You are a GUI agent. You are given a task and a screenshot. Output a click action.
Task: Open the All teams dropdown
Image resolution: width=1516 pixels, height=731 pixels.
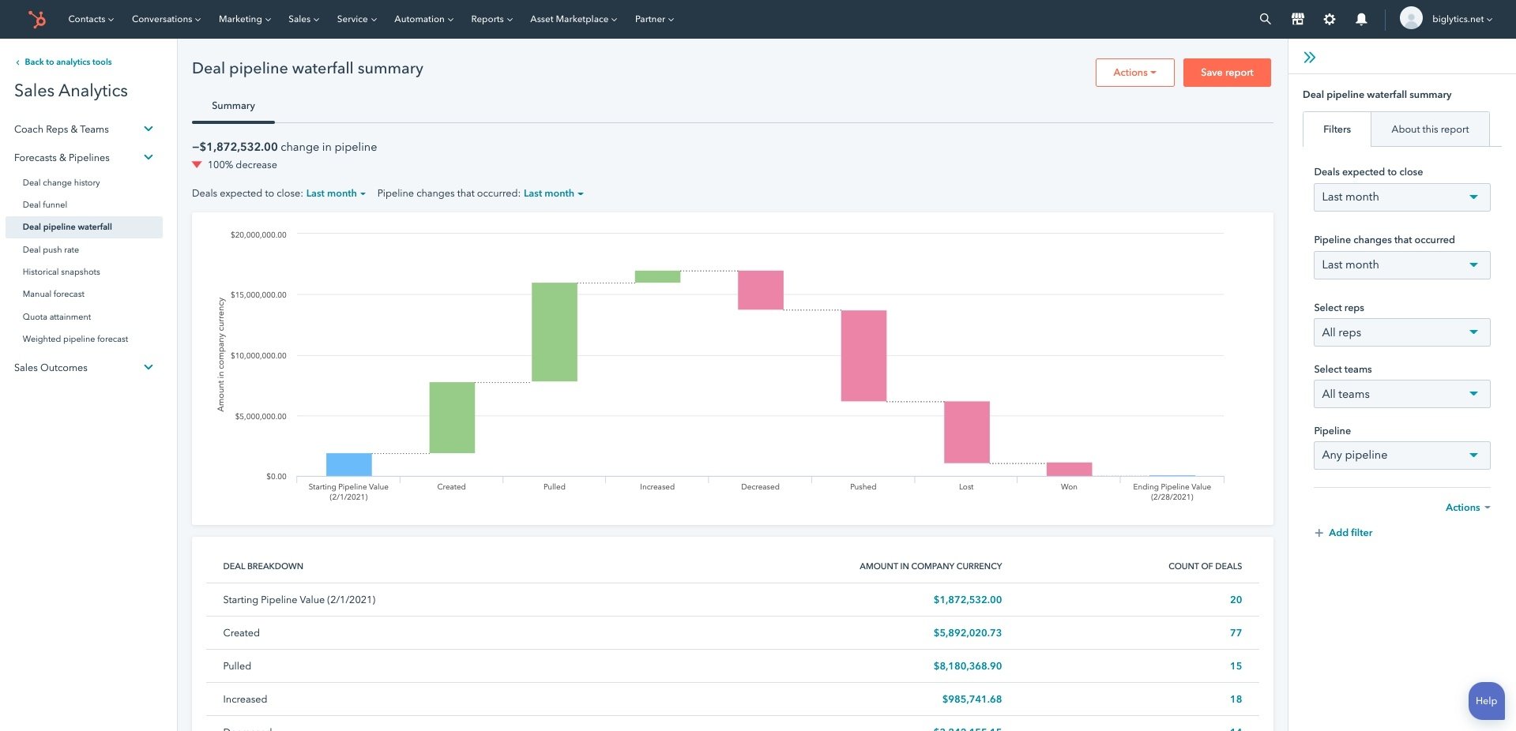coord(1401,393)
